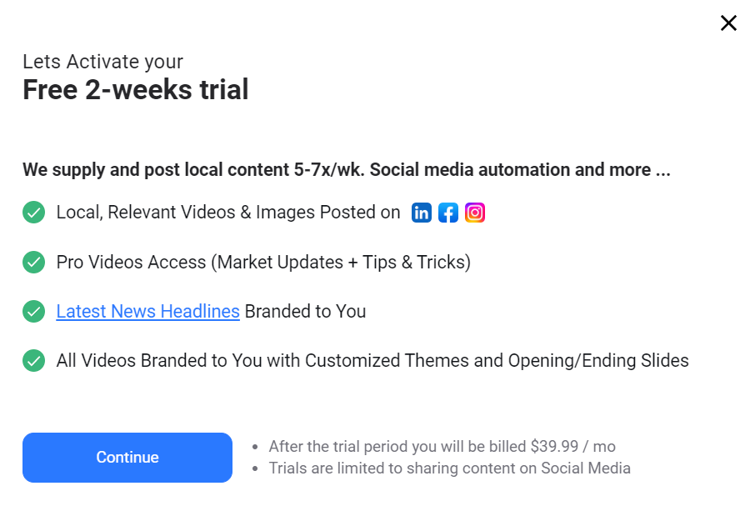Screen dimensions: 750x526
Task: Click "Local, Relevant Videos & Images Posted on" text
Action: pyautogui.click(x=228, y=213)
